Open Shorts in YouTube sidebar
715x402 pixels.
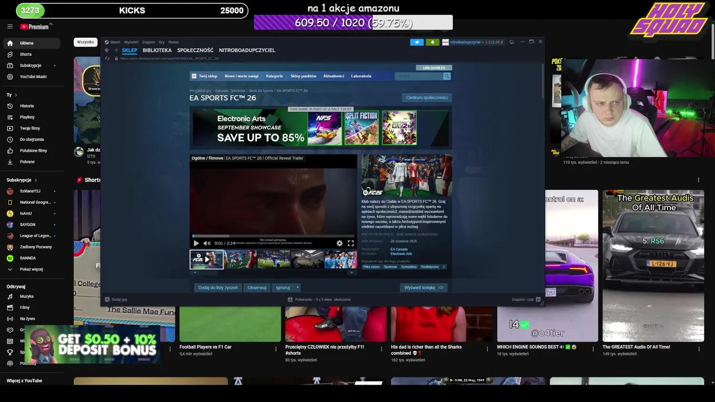32,54
